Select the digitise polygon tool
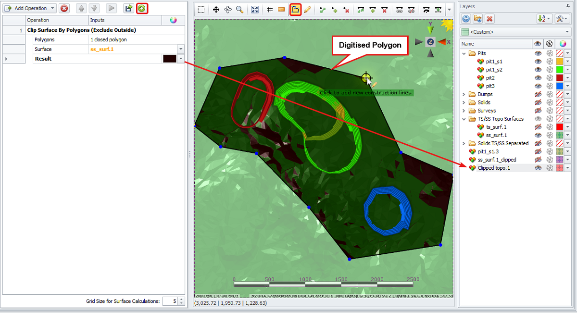The height and width of the screenshot is (313, 577). (295, 9)
